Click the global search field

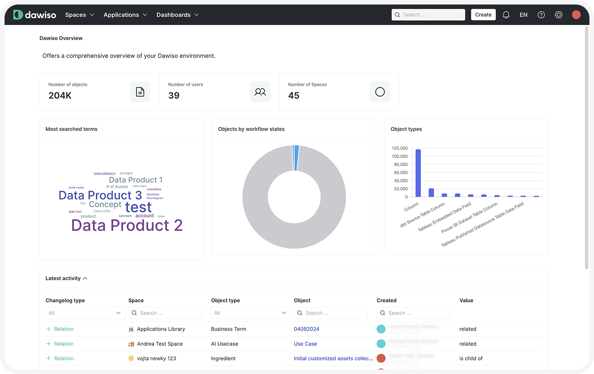pos(428,14)
